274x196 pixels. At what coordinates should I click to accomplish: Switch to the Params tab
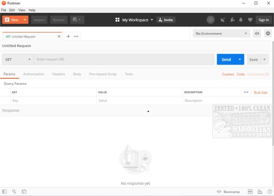pos(9,74)
